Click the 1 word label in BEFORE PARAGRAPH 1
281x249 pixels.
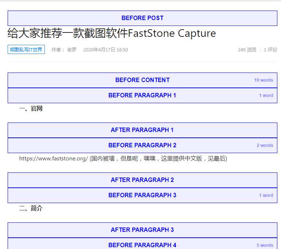pyautogui.click(x=266, y=96)
